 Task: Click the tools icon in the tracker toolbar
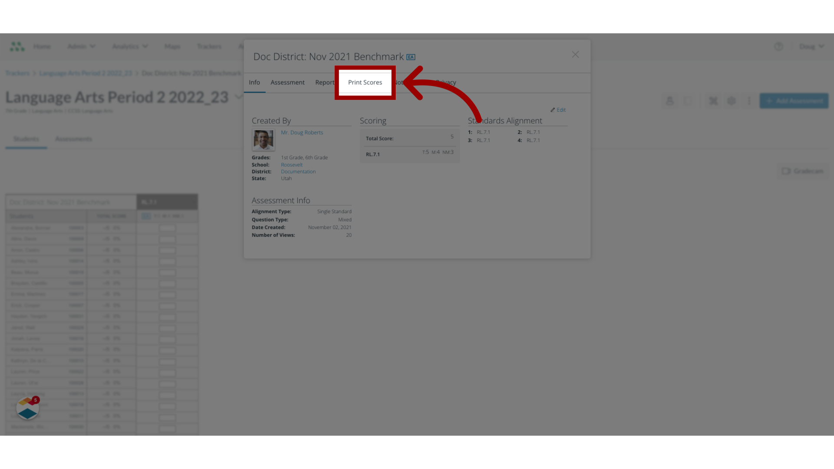click(x=713, y=101)
